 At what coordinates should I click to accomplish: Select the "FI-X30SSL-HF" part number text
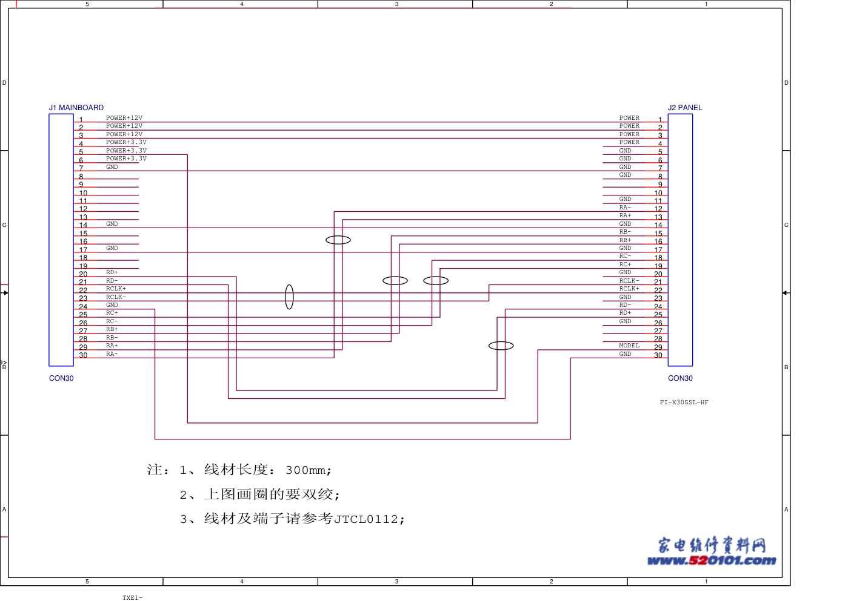684,402
